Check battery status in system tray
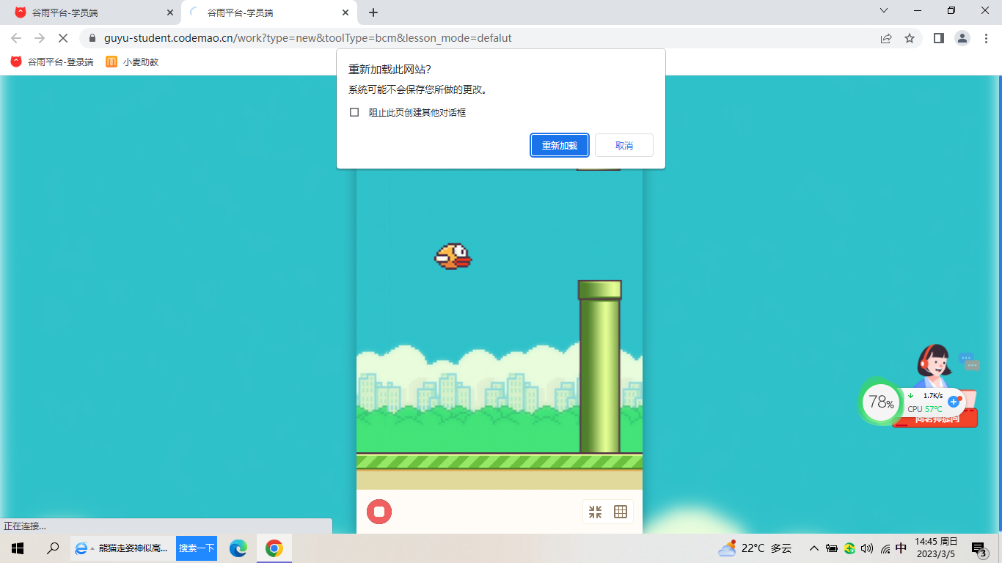Viewport: 1002px width, 563px height. (x=832, y=548)
